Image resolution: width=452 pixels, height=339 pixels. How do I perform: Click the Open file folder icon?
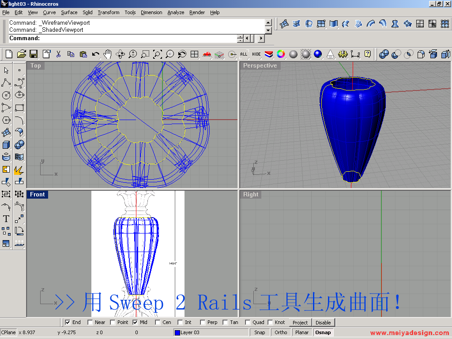point(21,54)
